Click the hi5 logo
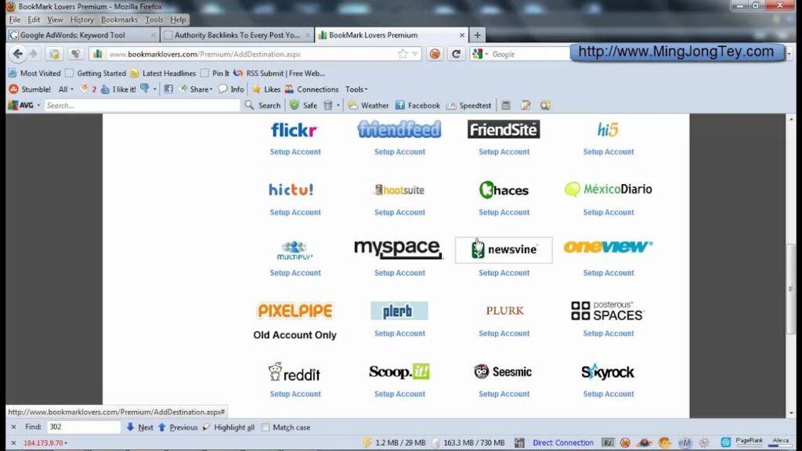 608,129
